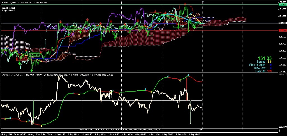This screenshot has width=287, height=136.
Task: Click the SdayL 131.015 label
Action: pyautogui.click(x=8, y=11)
